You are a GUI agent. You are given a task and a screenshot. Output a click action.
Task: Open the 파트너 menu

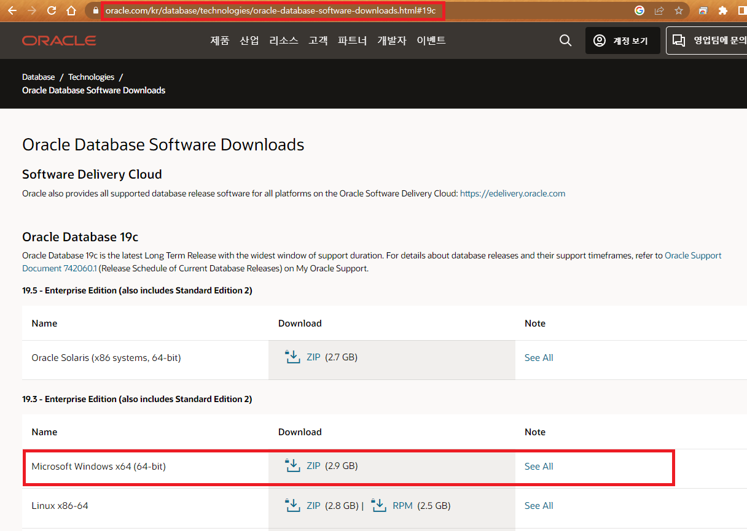pyautogui.click(x=353, y=41)
